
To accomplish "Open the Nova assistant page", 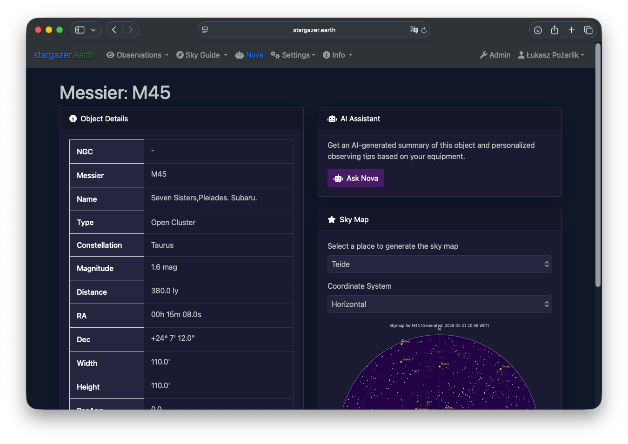I will [x=249, y=55].
